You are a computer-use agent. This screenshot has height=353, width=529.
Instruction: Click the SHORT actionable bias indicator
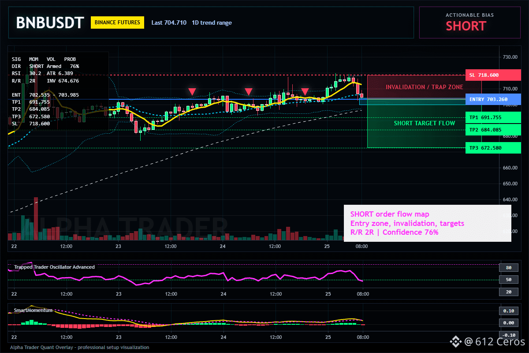[466, 26]
